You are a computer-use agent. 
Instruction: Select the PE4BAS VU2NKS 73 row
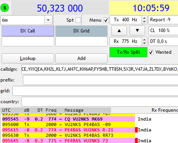coord(68,141)
